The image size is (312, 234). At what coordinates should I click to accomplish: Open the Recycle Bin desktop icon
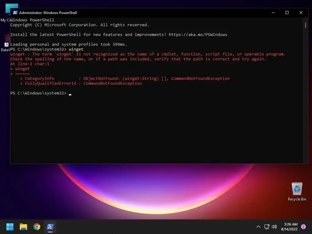[x=297, y=192]
